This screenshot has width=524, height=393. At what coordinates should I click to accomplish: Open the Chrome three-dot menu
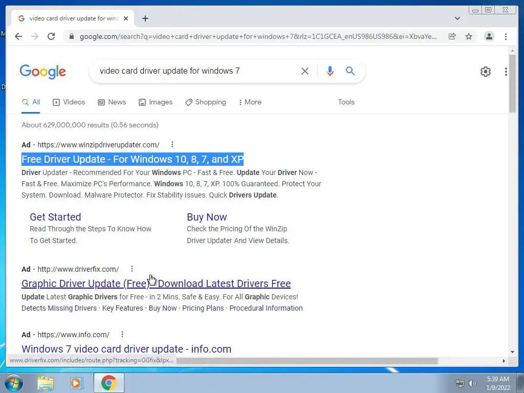click(506, 36)
